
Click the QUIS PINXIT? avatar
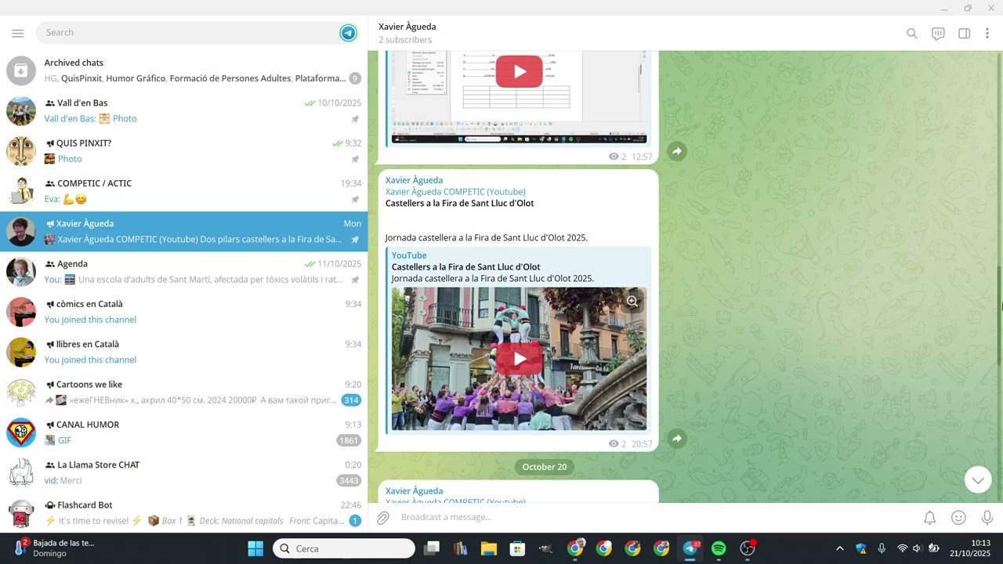point(21,151)
